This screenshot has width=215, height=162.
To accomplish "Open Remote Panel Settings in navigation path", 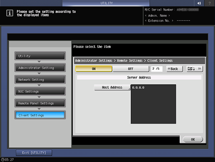I will click(x=40, y=103).
